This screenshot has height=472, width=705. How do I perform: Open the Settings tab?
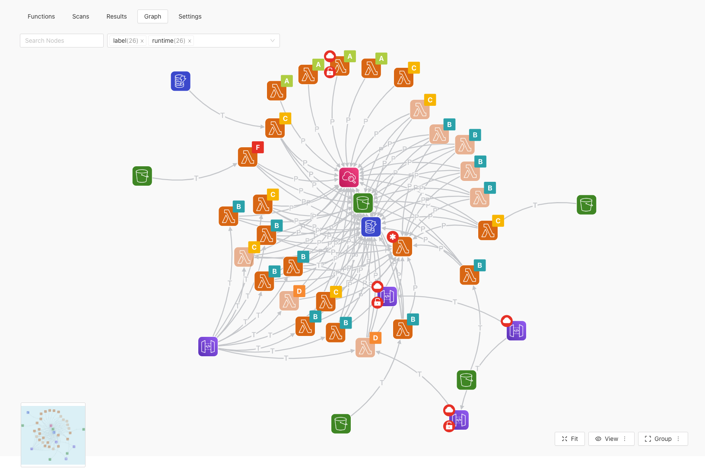coord(190,16)
